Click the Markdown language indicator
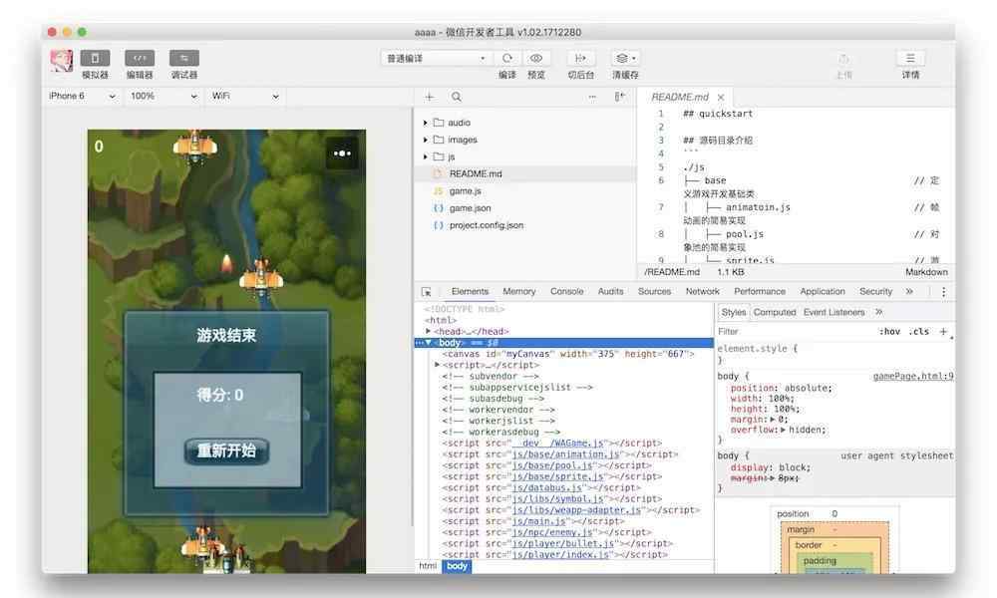 926,272
